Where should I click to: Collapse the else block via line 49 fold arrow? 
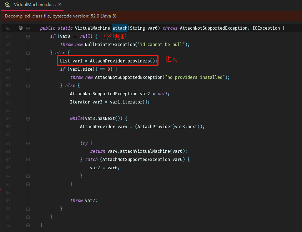pos(28,52)
